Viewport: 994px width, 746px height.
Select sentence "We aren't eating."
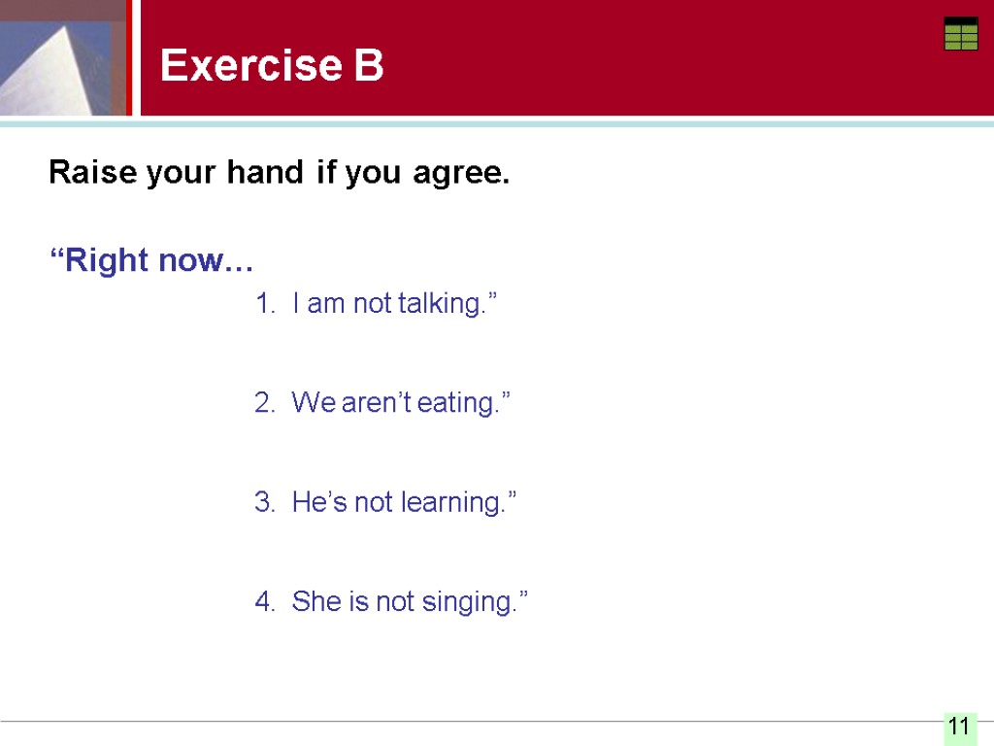click(400, 403)
